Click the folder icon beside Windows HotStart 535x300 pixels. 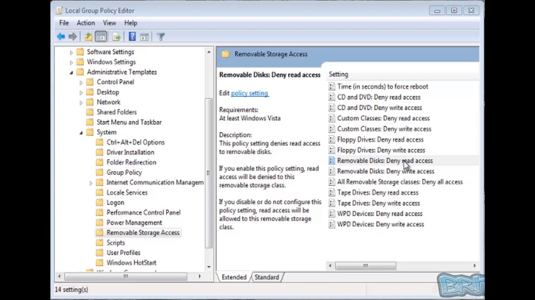point(99,262)
